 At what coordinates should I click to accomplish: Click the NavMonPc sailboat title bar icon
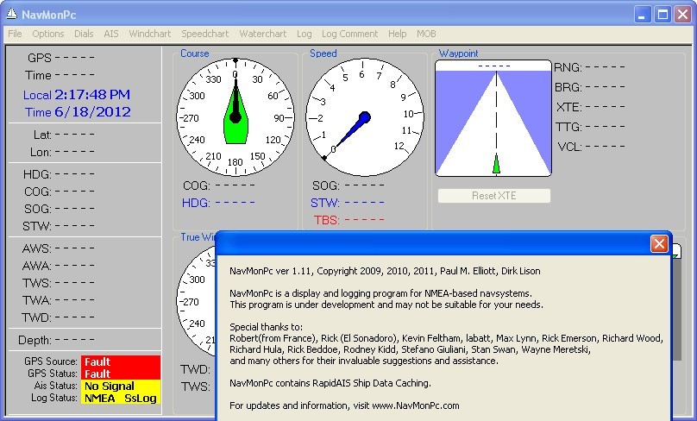click(11, 14)
